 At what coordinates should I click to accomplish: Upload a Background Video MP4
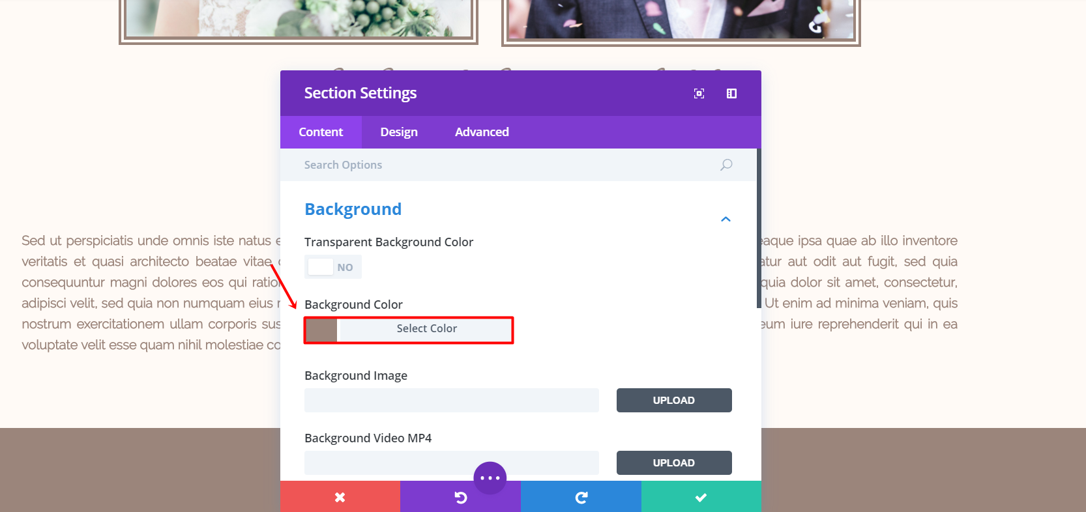(x=674, y=463)
